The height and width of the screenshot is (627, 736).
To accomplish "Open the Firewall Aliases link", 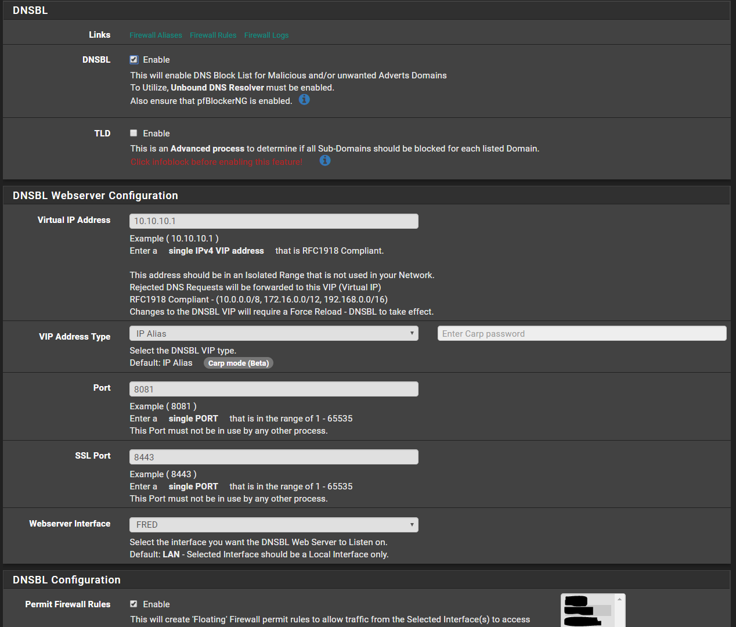I will [156, 35].
